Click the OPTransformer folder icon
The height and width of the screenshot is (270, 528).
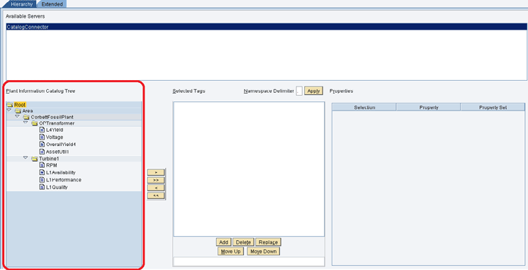pyautogui.click(x=34, y=123)
